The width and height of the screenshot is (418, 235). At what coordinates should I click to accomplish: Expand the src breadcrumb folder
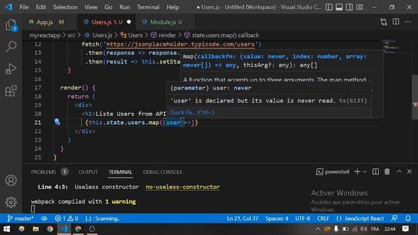click(x=71, y=35)
